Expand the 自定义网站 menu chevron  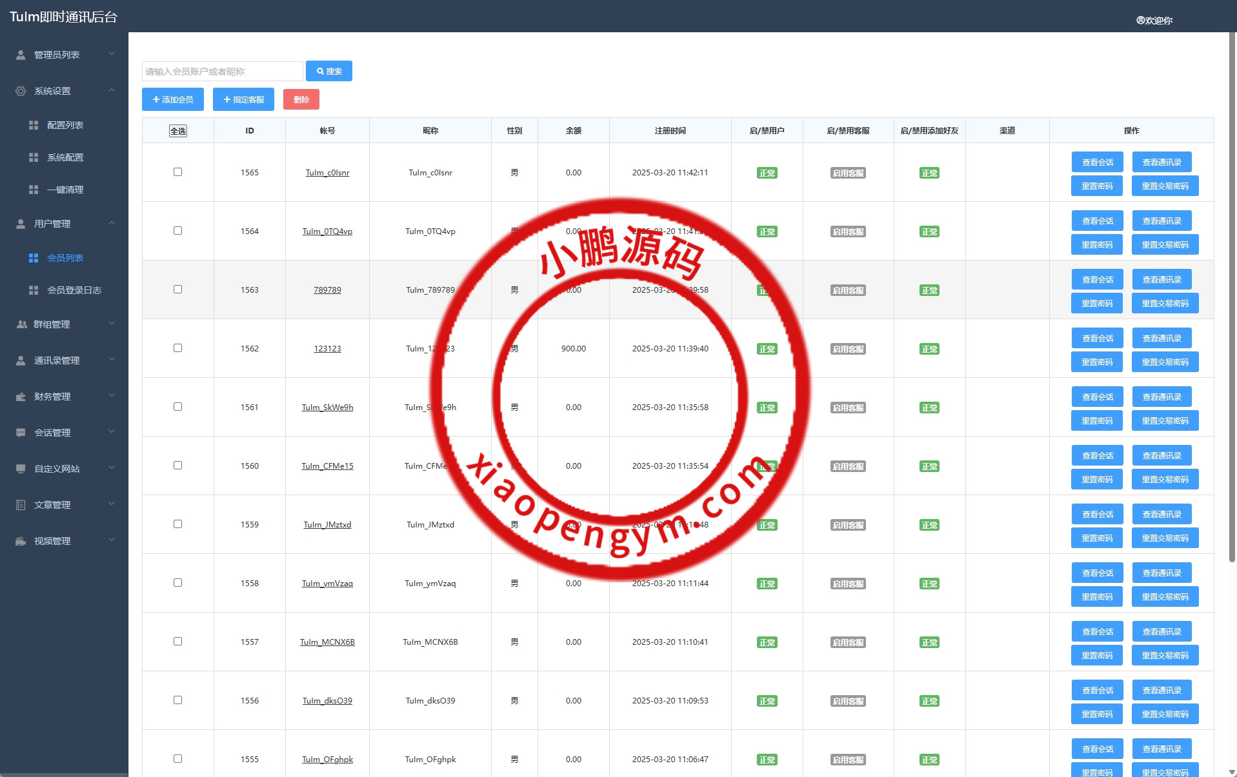pyautogui.click(x=112, y=468)
